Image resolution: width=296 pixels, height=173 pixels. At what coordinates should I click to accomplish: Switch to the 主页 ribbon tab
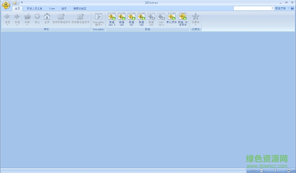(x=17, y=9)
